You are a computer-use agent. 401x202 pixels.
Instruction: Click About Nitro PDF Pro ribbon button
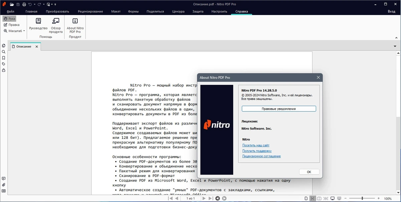point(75,25)
